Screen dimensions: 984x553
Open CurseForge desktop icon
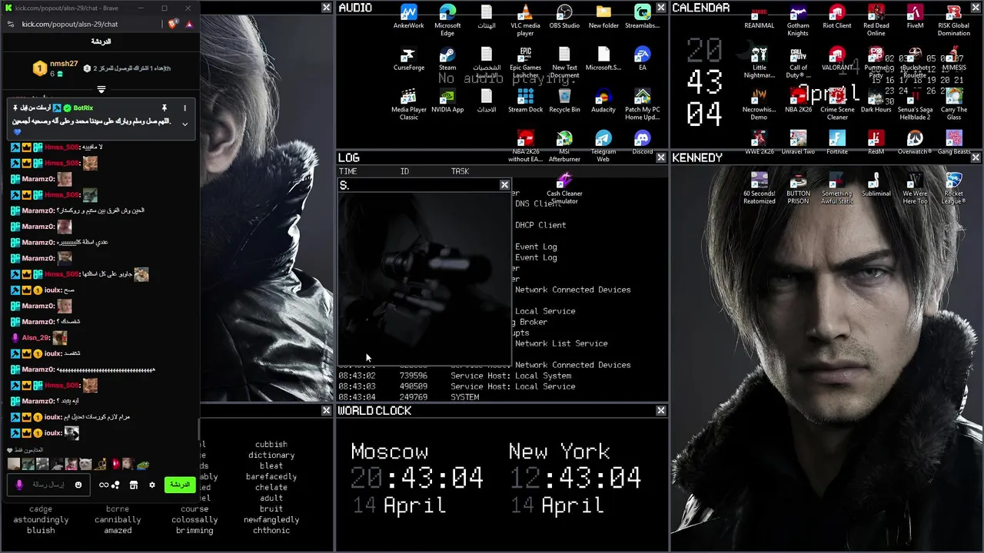pos(408,59)
